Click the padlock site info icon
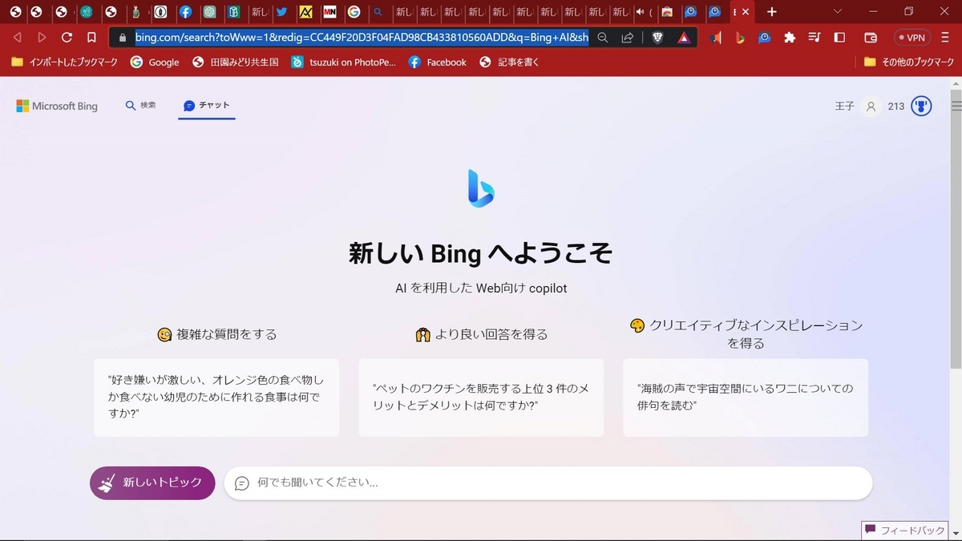The height and width of the screenshot is (541, 962). point(122,38)
